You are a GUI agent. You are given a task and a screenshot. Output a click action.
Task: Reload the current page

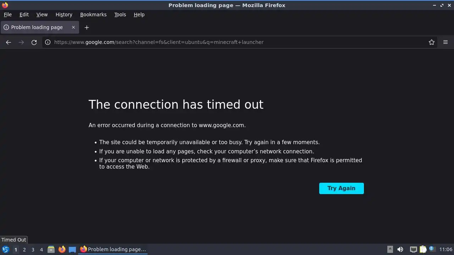[x=34, y=42]
